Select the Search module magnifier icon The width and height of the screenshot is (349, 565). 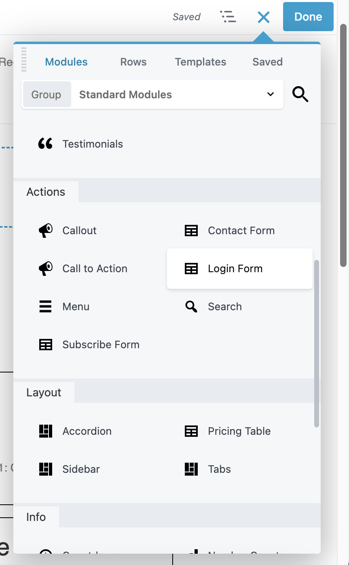[190, 306]
